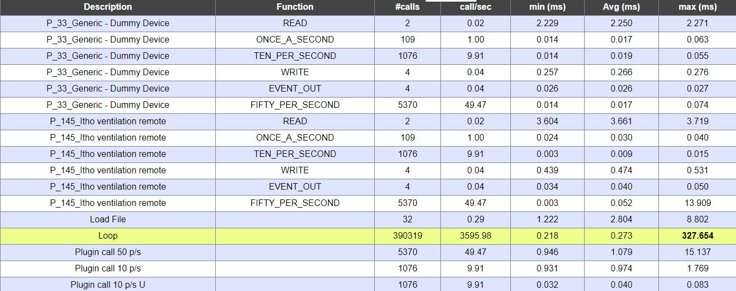Click the P_145 Itho READ function cell
The width and height of the screenshot is (736, 291).
click(295, 122)
